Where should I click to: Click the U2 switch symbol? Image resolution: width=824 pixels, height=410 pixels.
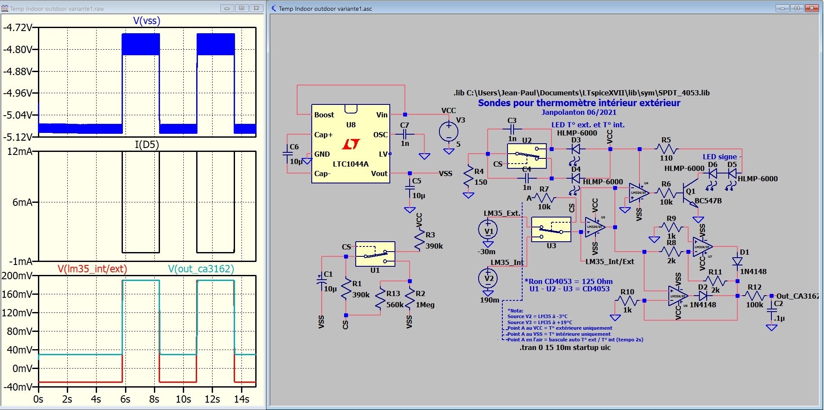coord(527,156)
